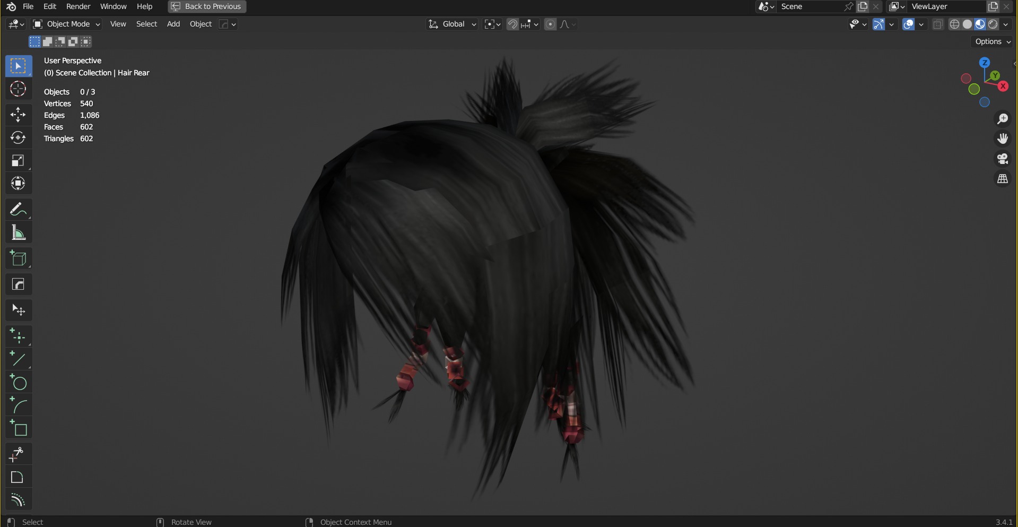Switch to Solid shading

968,24
